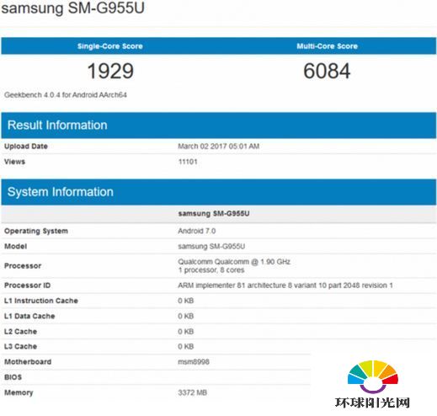Viewport: 437px width, 416px height.
Task: Click the 'Upload Date' label
Action: (x=26, y=147)
